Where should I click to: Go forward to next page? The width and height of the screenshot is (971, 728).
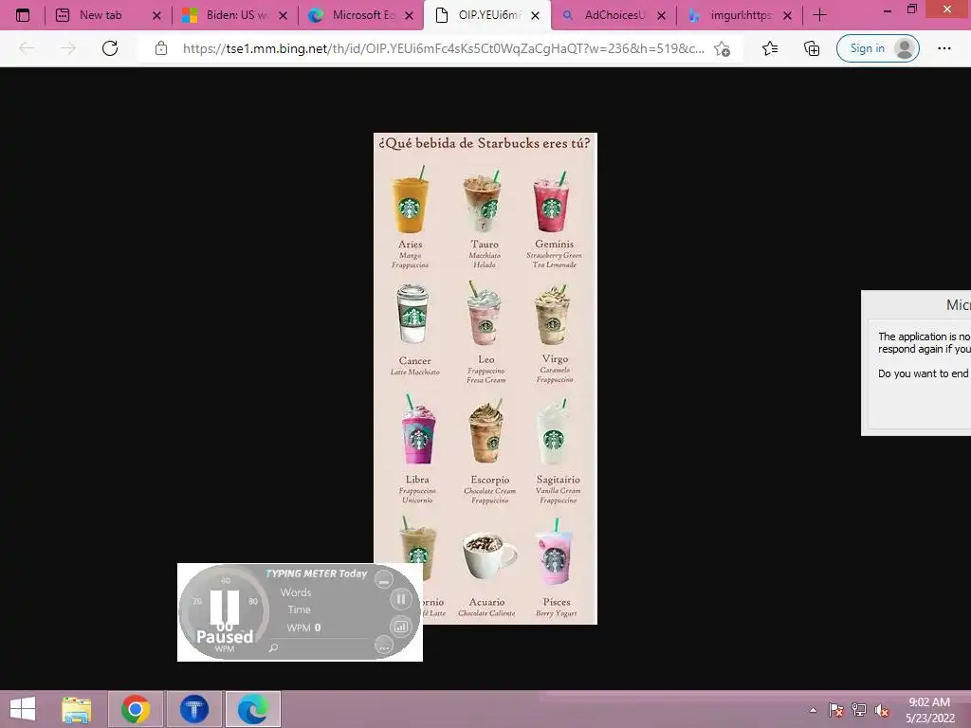[68, 48]
